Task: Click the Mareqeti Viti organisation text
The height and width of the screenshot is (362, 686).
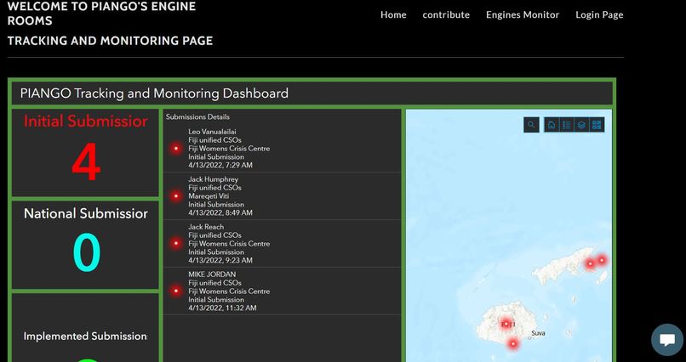Action: 209,196
